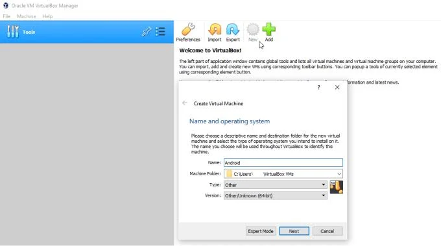The width and height of the screenshot is (441, 246).
Task: Click the Export appliance icon
Action: 233,32
